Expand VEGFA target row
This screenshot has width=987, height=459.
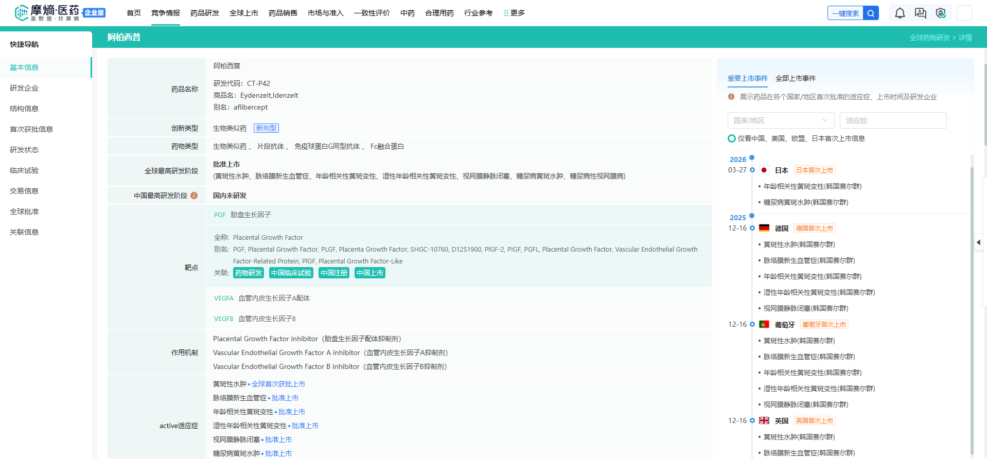[459, 298]
